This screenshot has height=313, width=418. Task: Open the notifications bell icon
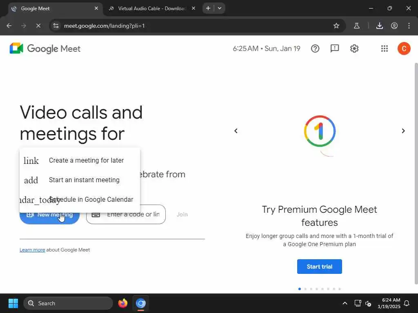(x=407, y=303)
